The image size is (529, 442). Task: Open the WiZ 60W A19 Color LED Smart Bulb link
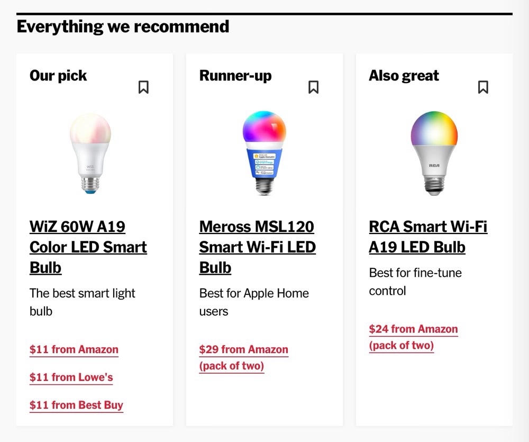88,247
